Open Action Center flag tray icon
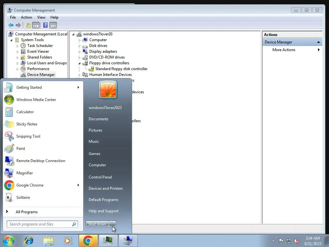This screenshot has width=329, height=247. (281, 241)
